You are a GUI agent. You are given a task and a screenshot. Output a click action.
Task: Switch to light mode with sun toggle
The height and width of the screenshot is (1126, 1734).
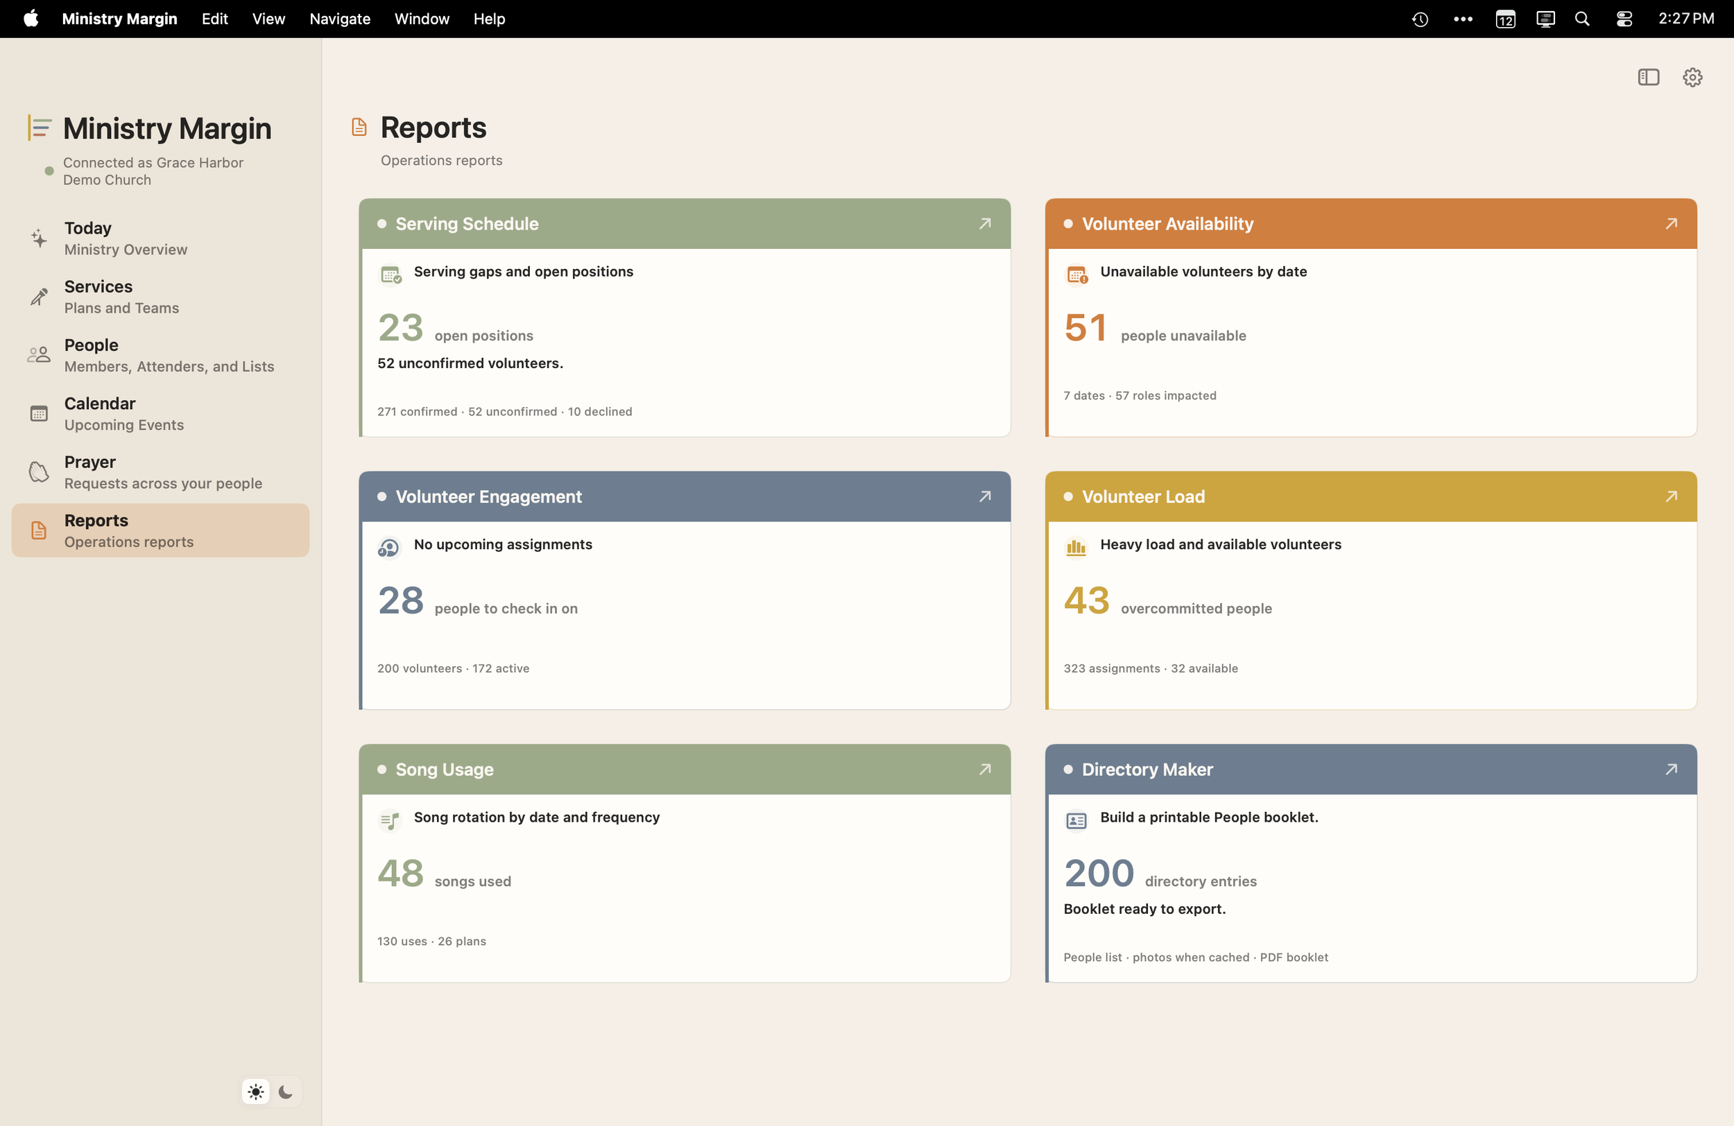coord(256,1092)
